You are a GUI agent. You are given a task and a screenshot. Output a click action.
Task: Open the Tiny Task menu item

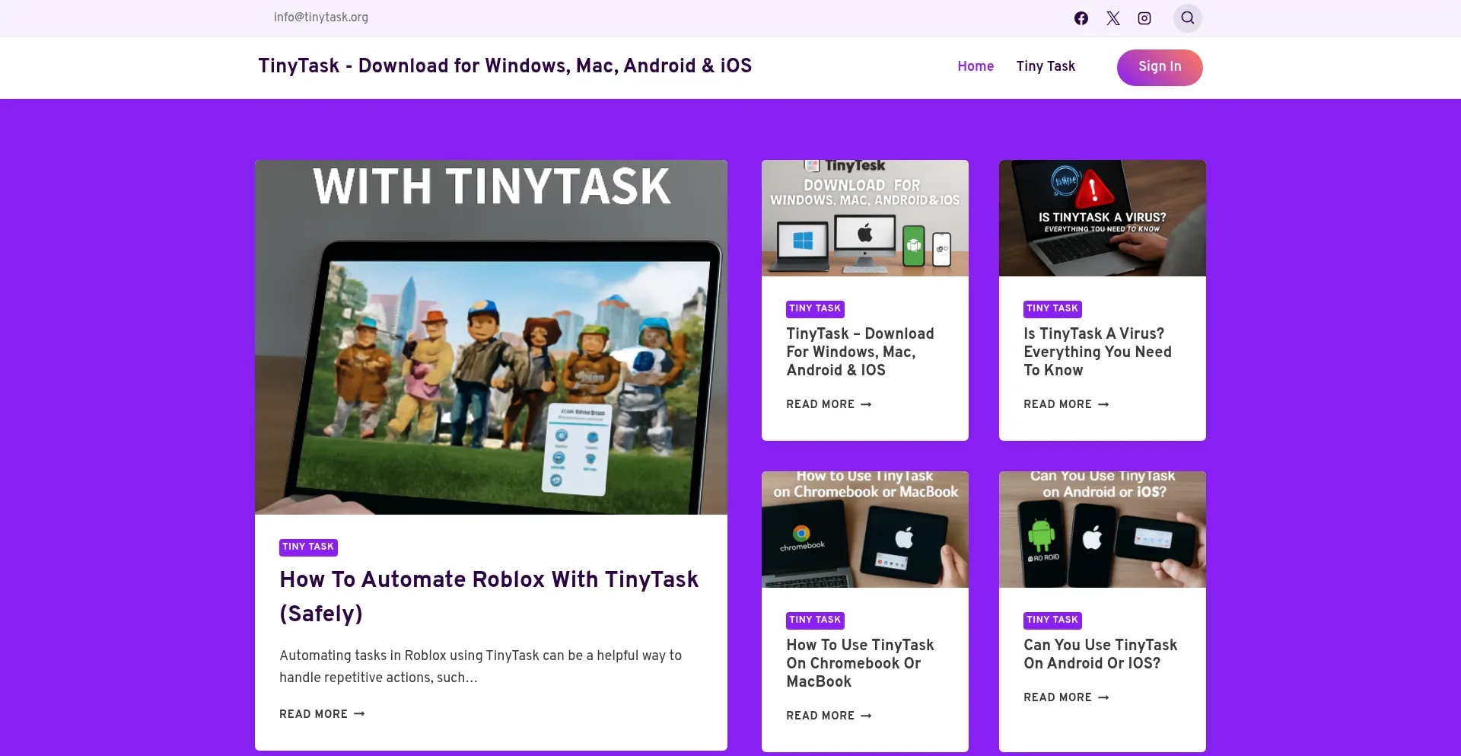click(1045, 66)
